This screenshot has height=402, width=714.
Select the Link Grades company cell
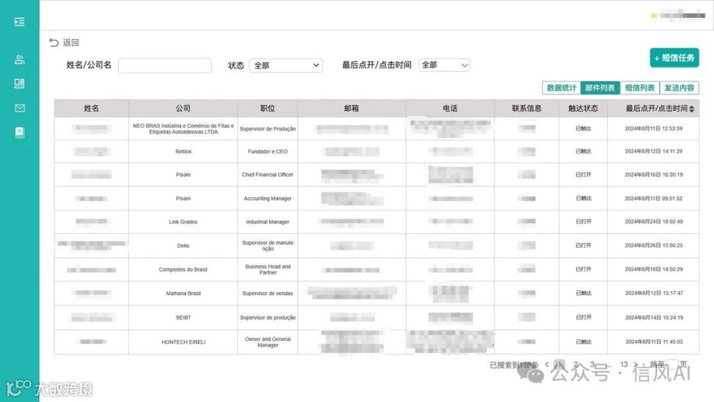tap(183, 222)
